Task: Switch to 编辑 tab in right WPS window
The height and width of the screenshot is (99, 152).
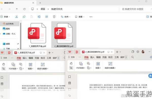Action: [98, 57]
